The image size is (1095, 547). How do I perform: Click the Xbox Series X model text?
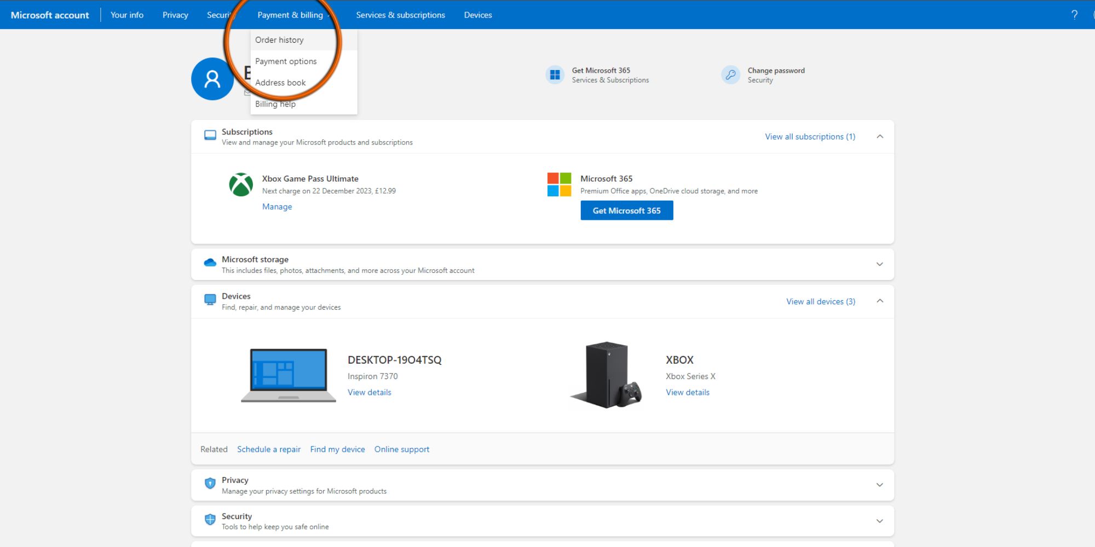pyautogui.click(x=690, y=376)
